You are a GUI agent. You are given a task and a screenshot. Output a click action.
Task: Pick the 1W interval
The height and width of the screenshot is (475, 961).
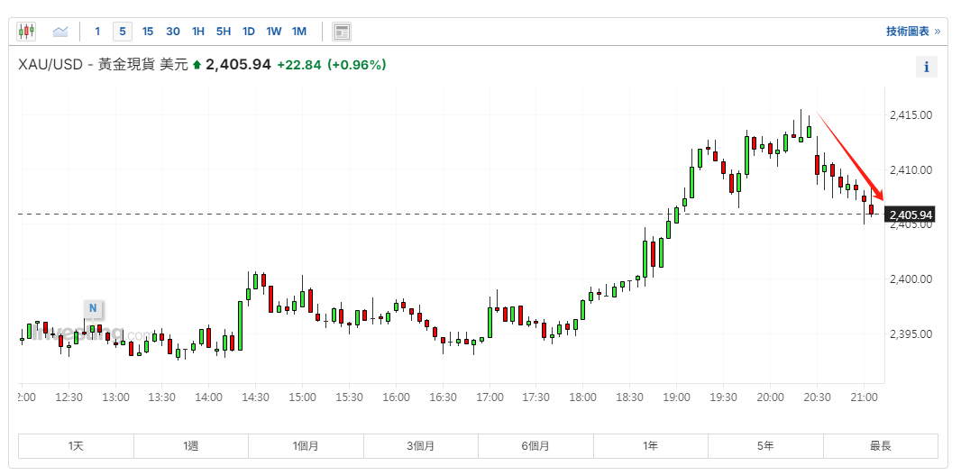pos(273,32)
